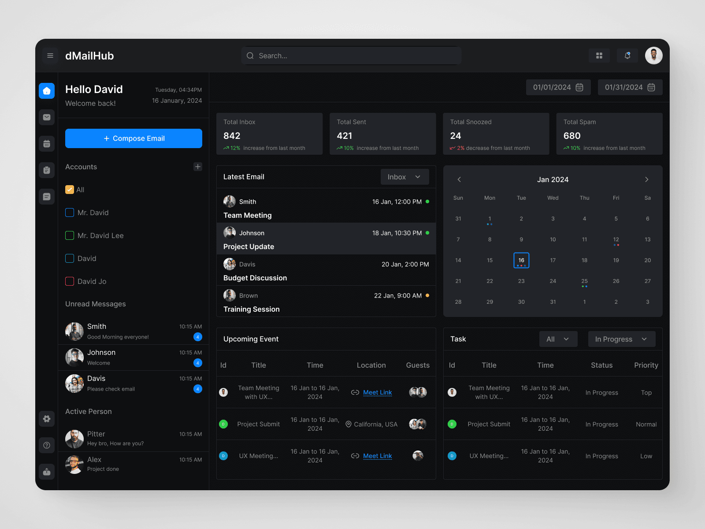Click Compose Email button

(x=134, y=138)
